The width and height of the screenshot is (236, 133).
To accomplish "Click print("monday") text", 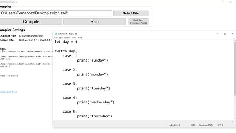I will pos(93,74).
